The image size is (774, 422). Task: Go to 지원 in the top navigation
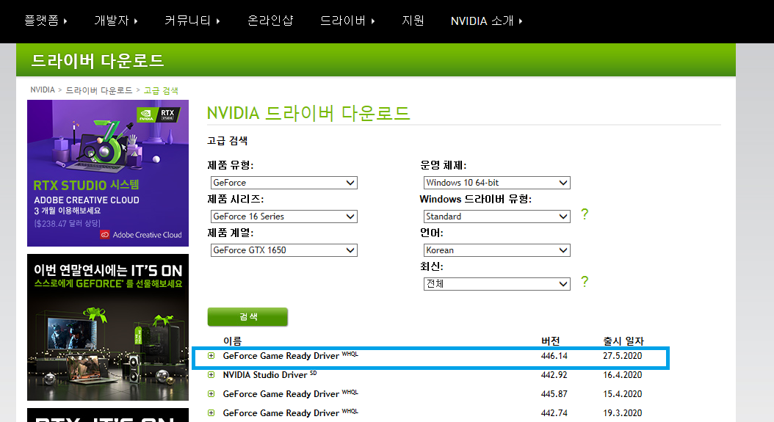(413, 21)
